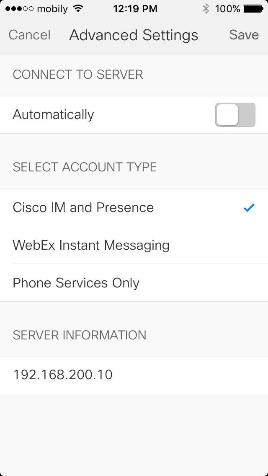Select Cisco IM and Presence account type

83,207
